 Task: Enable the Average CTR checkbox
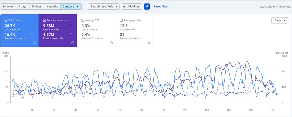click(83, 20)
